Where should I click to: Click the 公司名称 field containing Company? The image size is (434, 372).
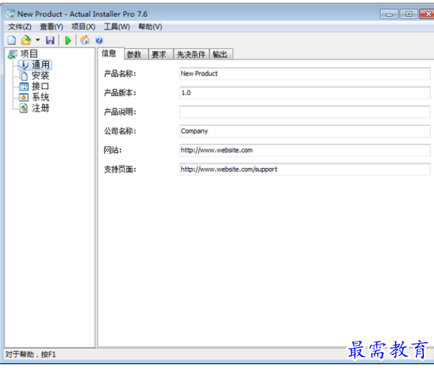[x=305, y=131]
